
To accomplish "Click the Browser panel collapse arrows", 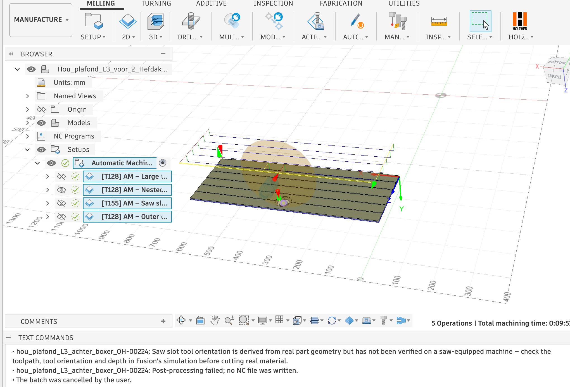I will [11, 54].
